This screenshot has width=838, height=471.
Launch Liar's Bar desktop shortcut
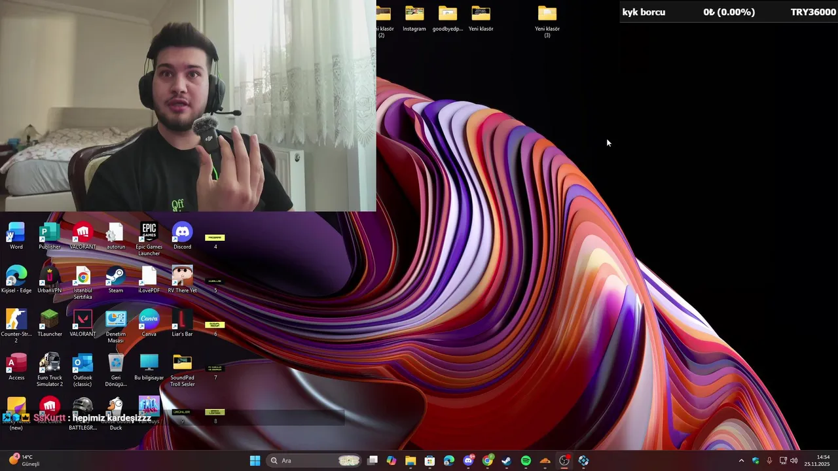pyautogui.click(x=182, y=323)
